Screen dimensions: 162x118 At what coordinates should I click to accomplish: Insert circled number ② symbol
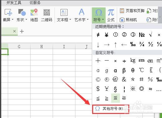[124, 35]
